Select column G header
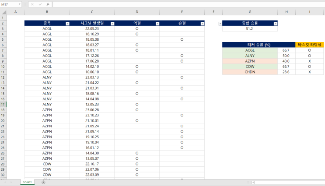This screenshot has height=186, width=325. coord(250,12)
